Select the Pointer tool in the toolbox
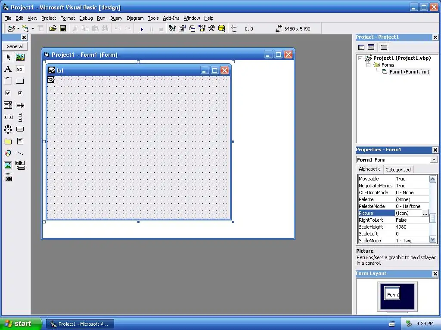This screenshot has height=330, width=441. point(8,57)
